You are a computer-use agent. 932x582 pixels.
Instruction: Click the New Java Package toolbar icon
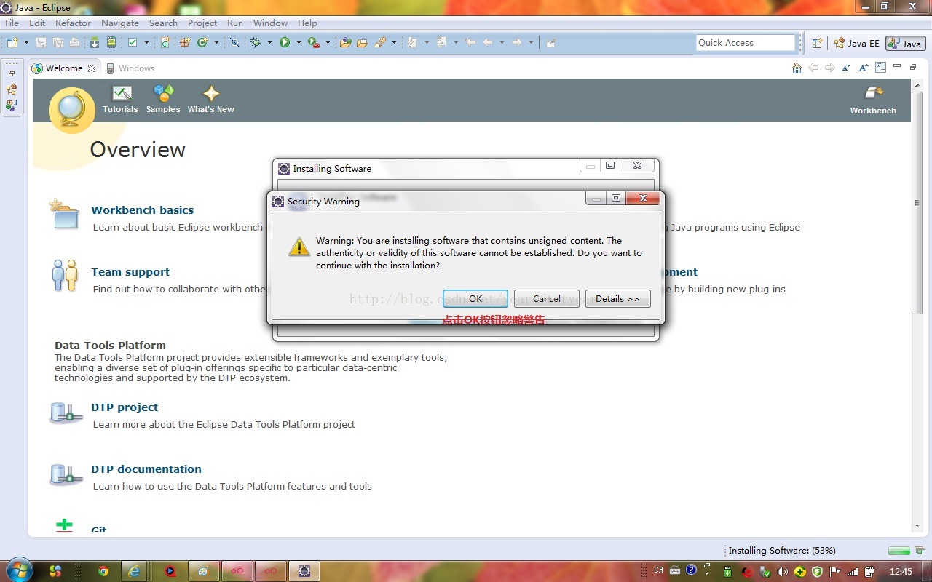tap(184, 42)
